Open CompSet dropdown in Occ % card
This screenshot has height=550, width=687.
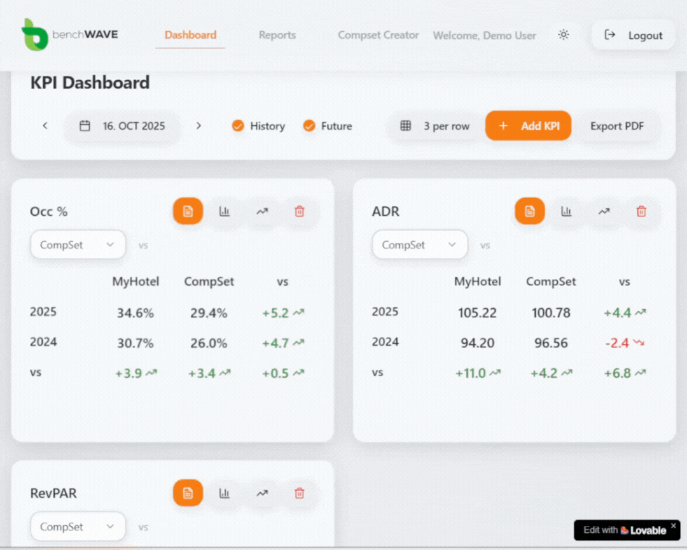tap(78, 245)
